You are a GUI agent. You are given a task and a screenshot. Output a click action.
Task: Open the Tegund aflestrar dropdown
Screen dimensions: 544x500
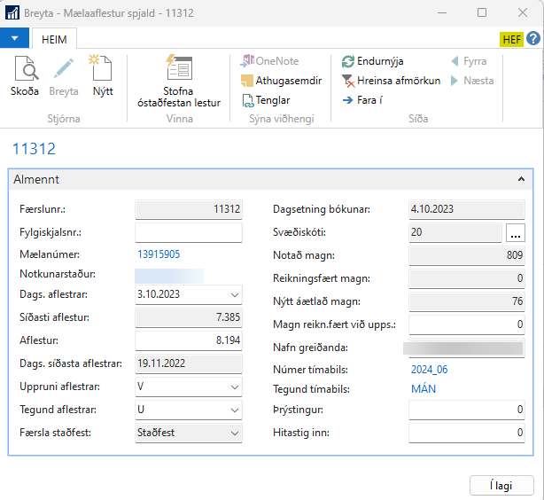[x=234, y=410]
